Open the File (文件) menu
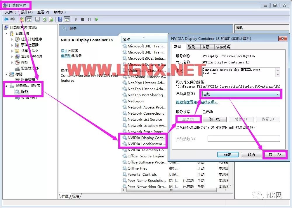The height and width of the screenshot is (208, 292). pyautogui.click(x=11, y=12)
